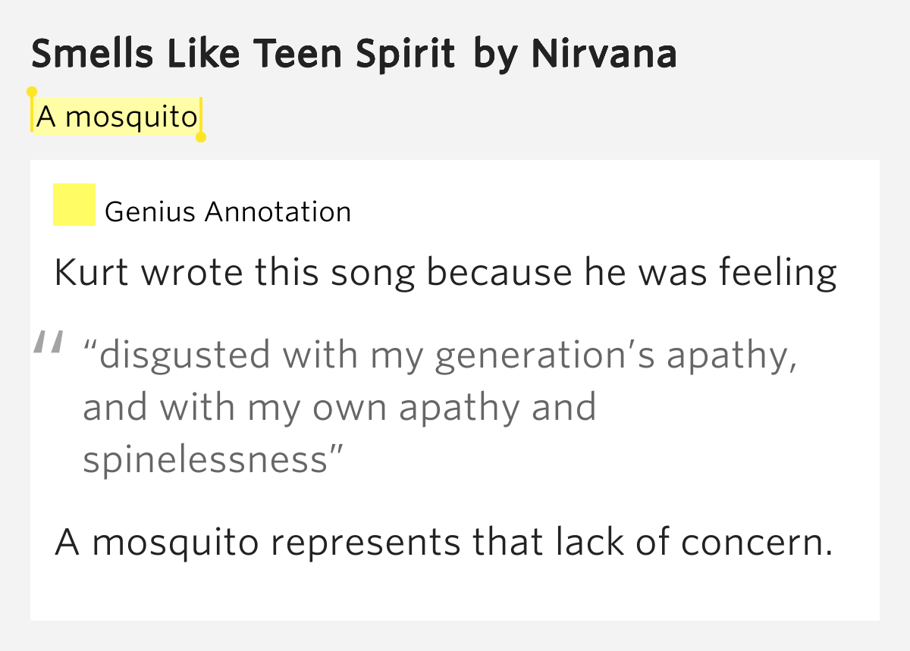The height and width of the screenshot is (651, 910).
Task: Click the word "Nirvana" in the heading
Action: pos(604,54)
